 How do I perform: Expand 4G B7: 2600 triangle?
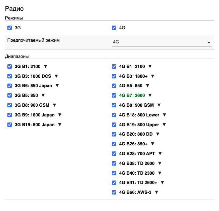click(x=150, y=96)
